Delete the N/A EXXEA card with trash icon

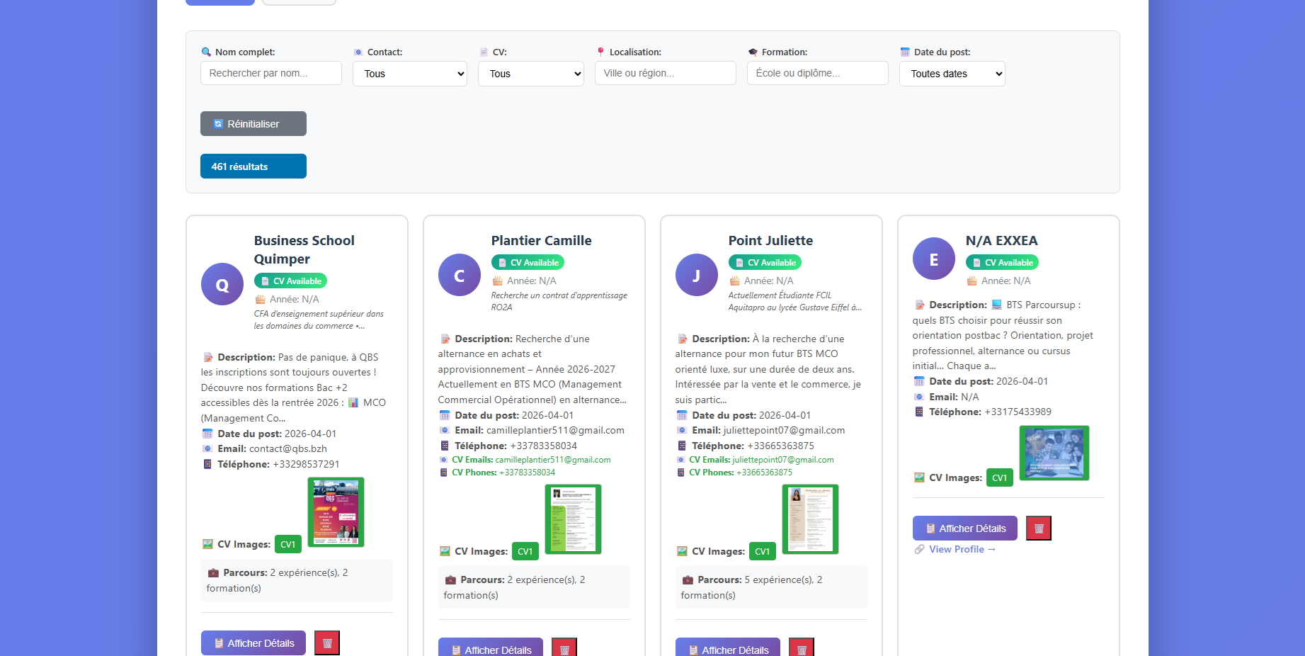point(1038,528)
